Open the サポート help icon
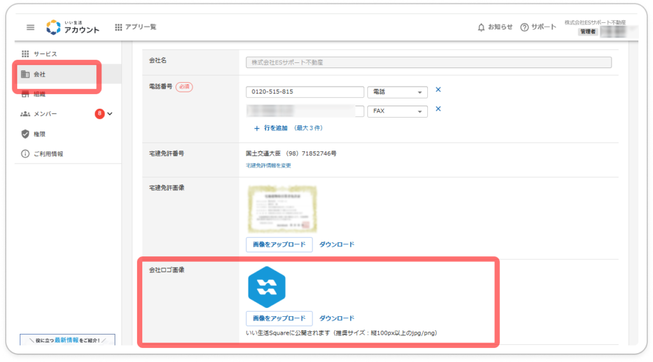Viewport: 653px width, 362px height. pos(525,27)
